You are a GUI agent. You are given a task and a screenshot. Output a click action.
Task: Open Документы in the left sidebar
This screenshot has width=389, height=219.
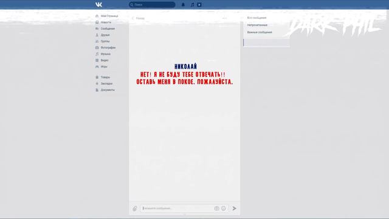pyautogui.click(x=105, y=90)
